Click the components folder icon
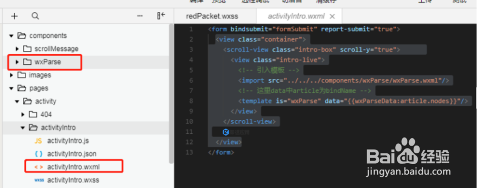Screen dimensions: 477x188 pos(21,36)
